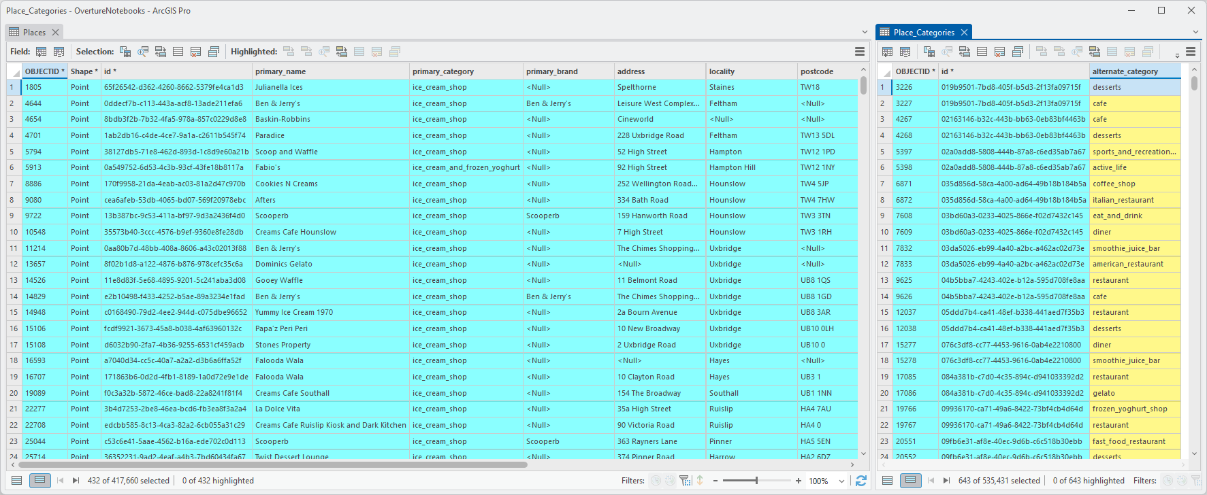This screenshot has height=495, width=1207.
Task: Select the primary_brand column header
Action: pos(569,71)
